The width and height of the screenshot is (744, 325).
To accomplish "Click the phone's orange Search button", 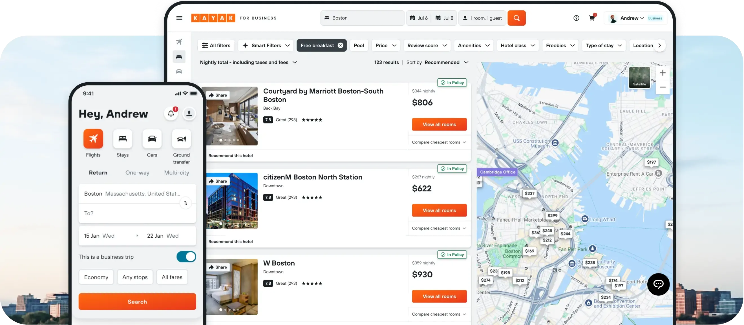I will [x=137, y=301].
